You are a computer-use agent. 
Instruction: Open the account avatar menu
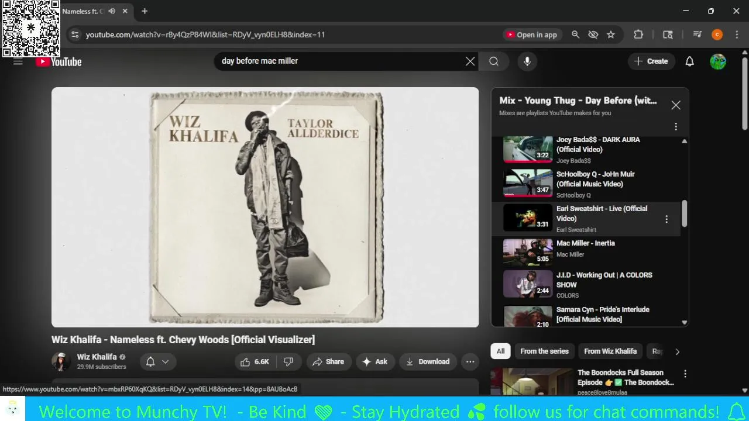[x=718, y=61]
